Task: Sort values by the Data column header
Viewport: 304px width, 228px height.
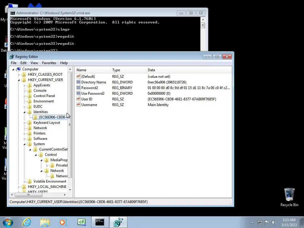Action: [x=189, y=70]
